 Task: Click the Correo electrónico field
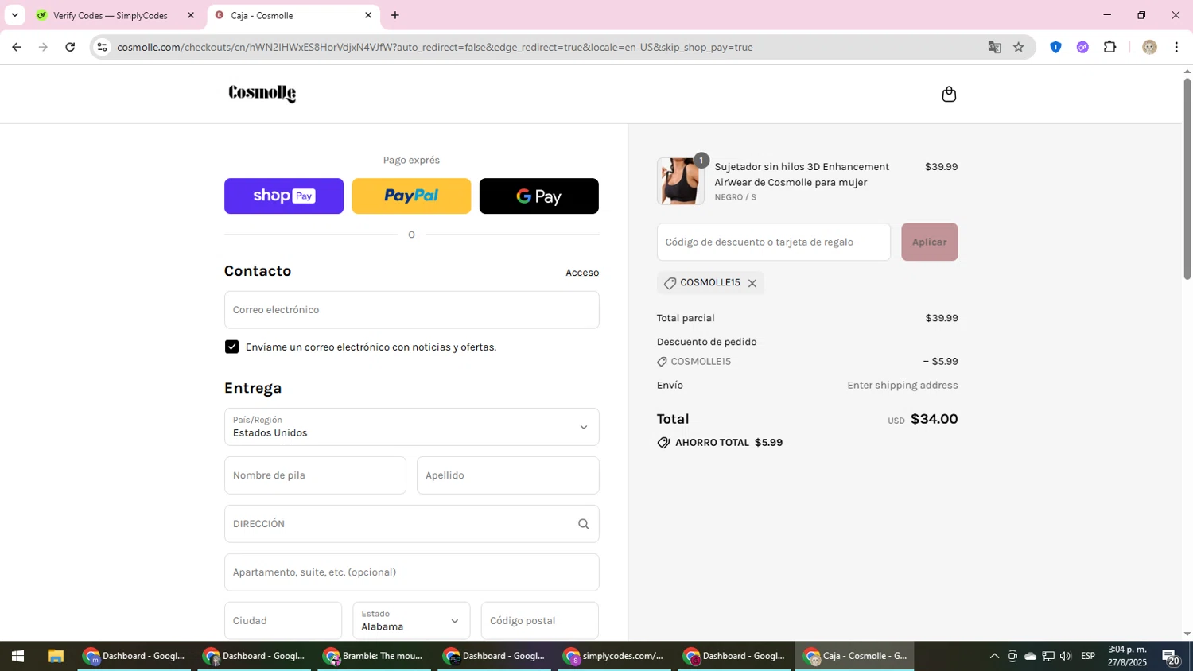411,310
